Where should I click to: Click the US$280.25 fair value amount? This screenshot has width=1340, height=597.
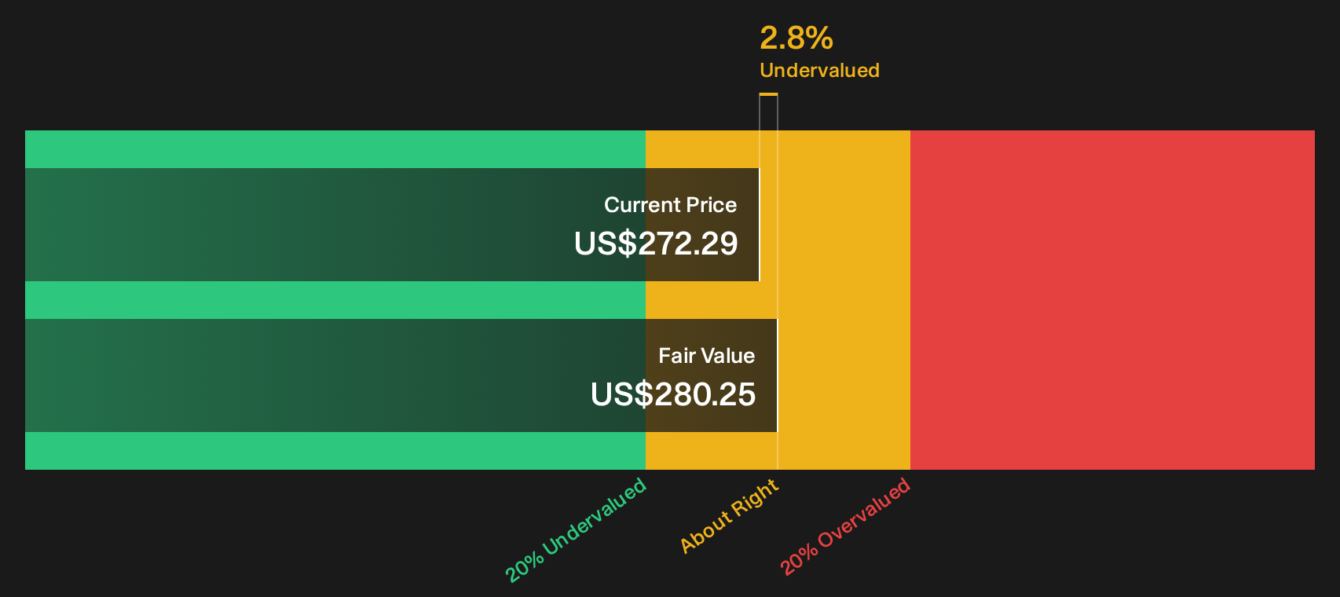click(x=673, y=394)
